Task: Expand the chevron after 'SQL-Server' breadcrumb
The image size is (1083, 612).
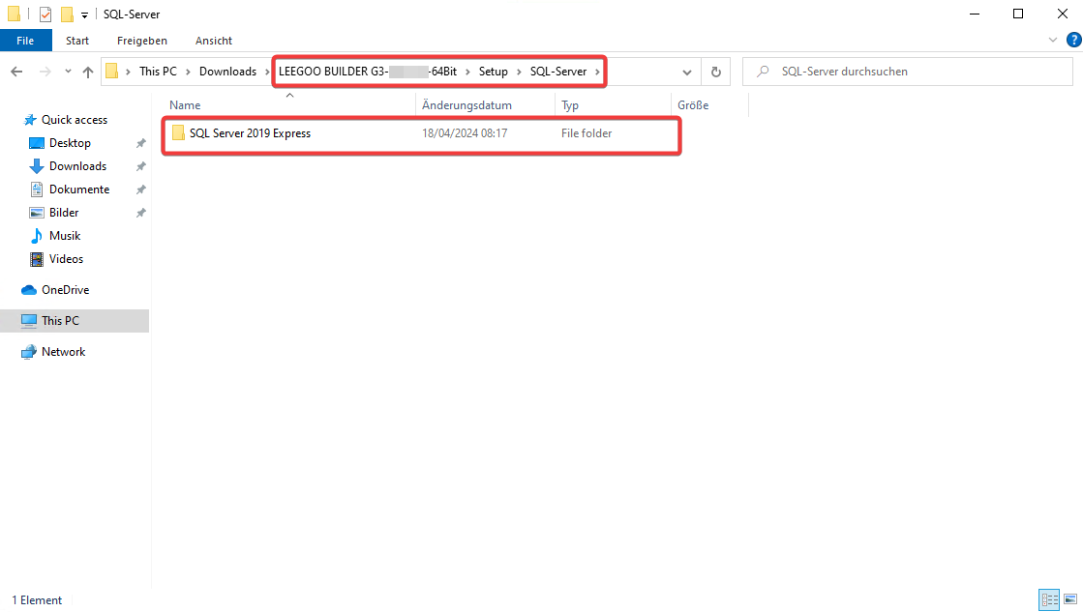Action: pos(597,72)
